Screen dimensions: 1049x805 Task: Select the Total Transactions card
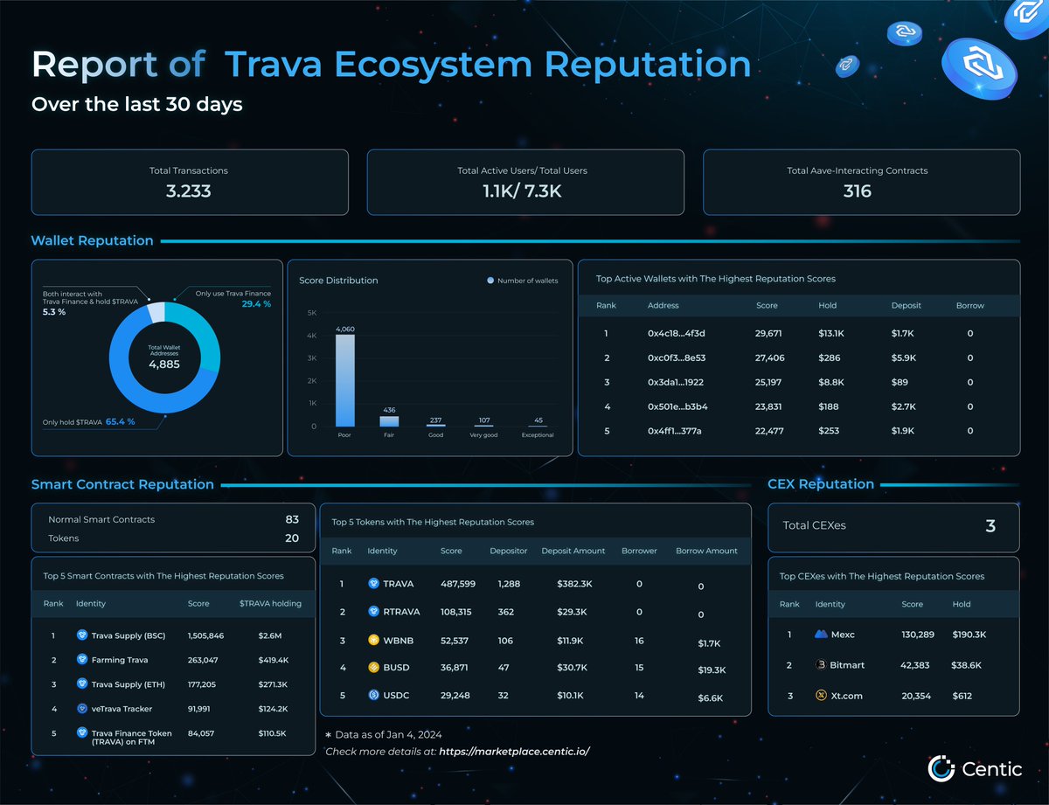(190, 183)
